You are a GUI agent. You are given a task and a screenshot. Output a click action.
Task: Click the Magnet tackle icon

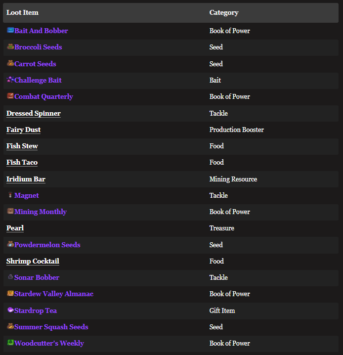coord(10,195)
